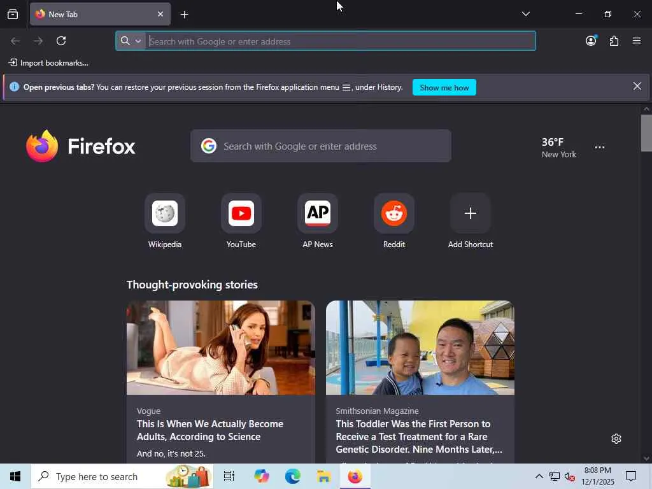
Task: Click the Thought-provoking stories heading
Action: click(192, 285)
